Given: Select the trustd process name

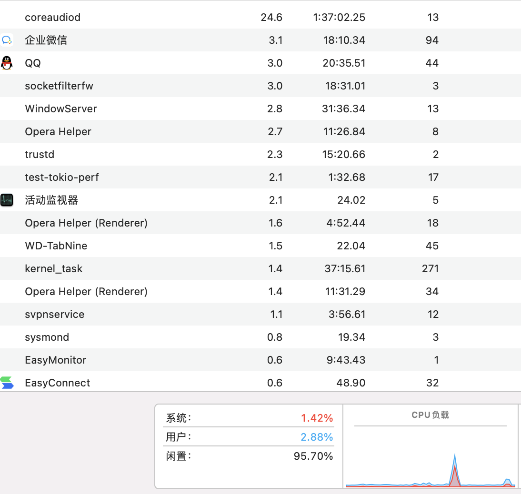Looking at the screenshot, I should coord(39,154).
